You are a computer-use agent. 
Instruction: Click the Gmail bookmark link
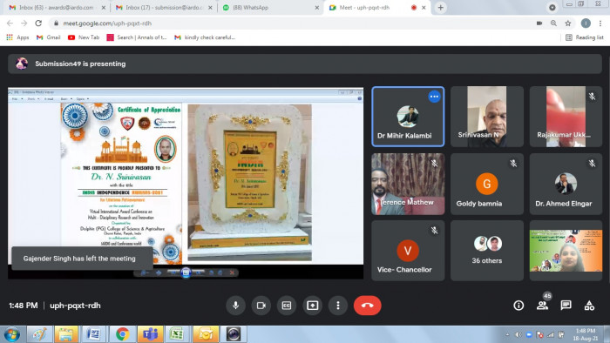[x=49, y=37]
